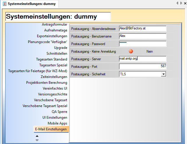The width and height of the screenshot is (187, 144).
Task: Click the Systemeinstellungen tab document icon
Action: pyautogui.click(x=5, y=4)
